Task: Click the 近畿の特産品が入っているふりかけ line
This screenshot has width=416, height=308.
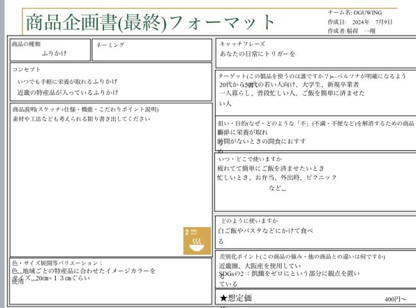Action: 68,92
